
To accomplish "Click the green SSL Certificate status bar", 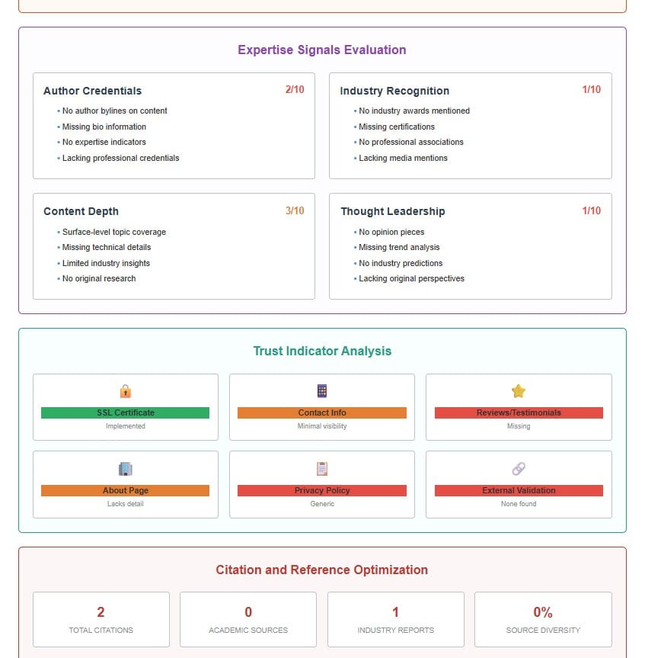I will 126,412.
